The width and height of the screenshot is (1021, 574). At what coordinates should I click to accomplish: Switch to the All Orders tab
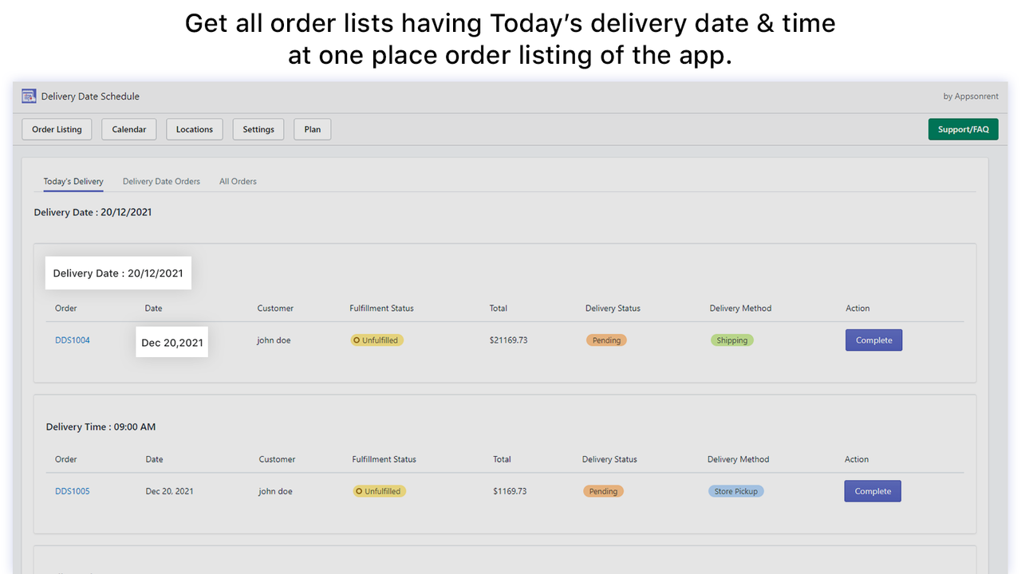click(x=238, y=182)
